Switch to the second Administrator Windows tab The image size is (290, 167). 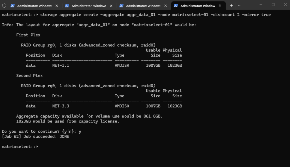pos(89,6)
